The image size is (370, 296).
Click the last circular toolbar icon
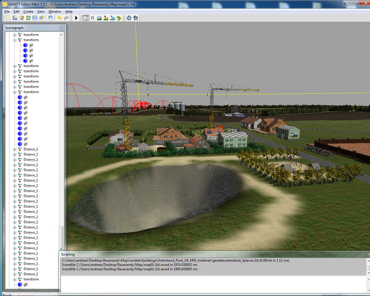pyautogui.click(x=136, y=18)
